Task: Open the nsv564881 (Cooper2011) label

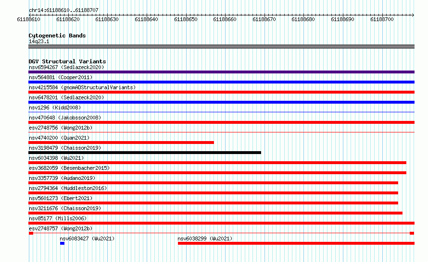Action: click(61, 77)
